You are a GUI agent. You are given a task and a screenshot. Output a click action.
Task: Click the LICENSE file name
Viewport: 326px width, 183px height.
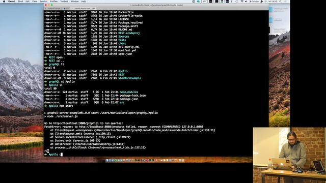tap(123, 19)
